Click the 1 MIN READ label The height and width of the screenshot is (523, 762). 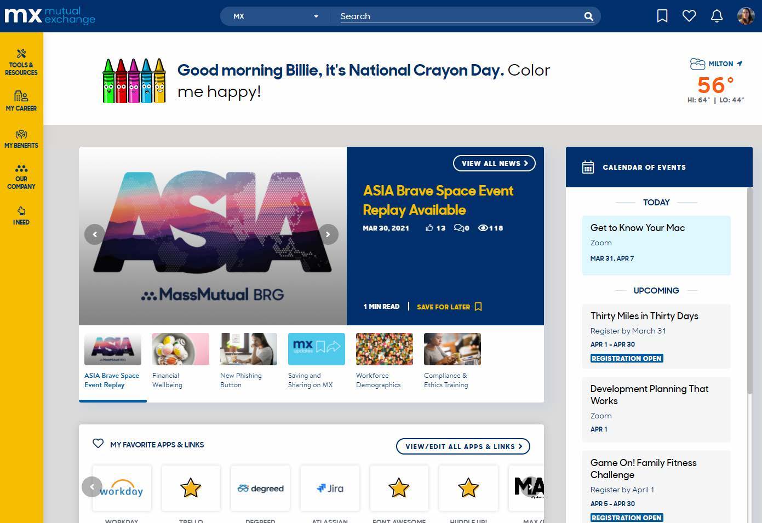381,307
